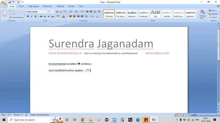Apply a bulleted list
220x123 pixels.
[x=70, y=12]
